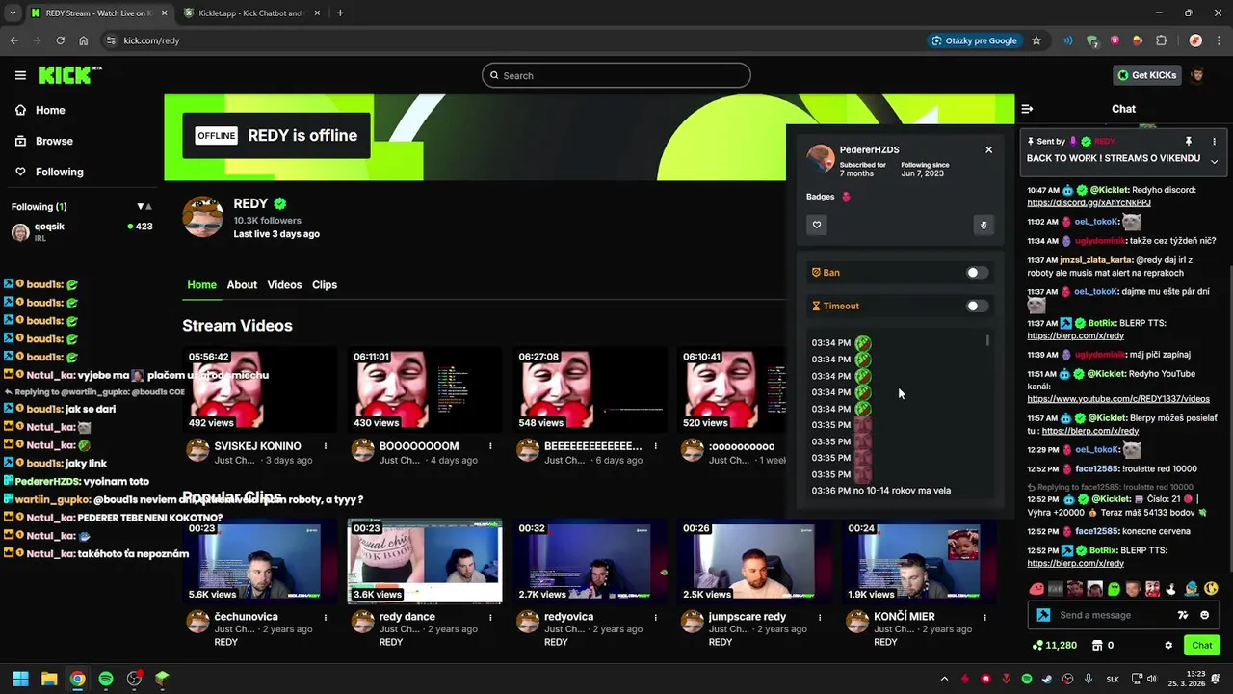Screen dimensions: 1233x694
Task: Open options for KONČÍ MIER clip
Action: (984, 617)
